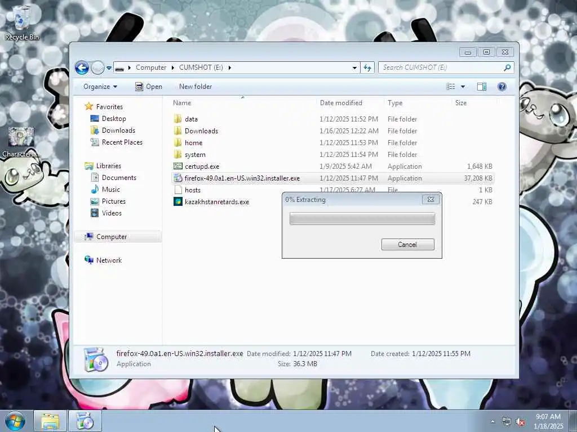Select the home folder
This screenshot has width=577, height=432.
tap(194, 143)
